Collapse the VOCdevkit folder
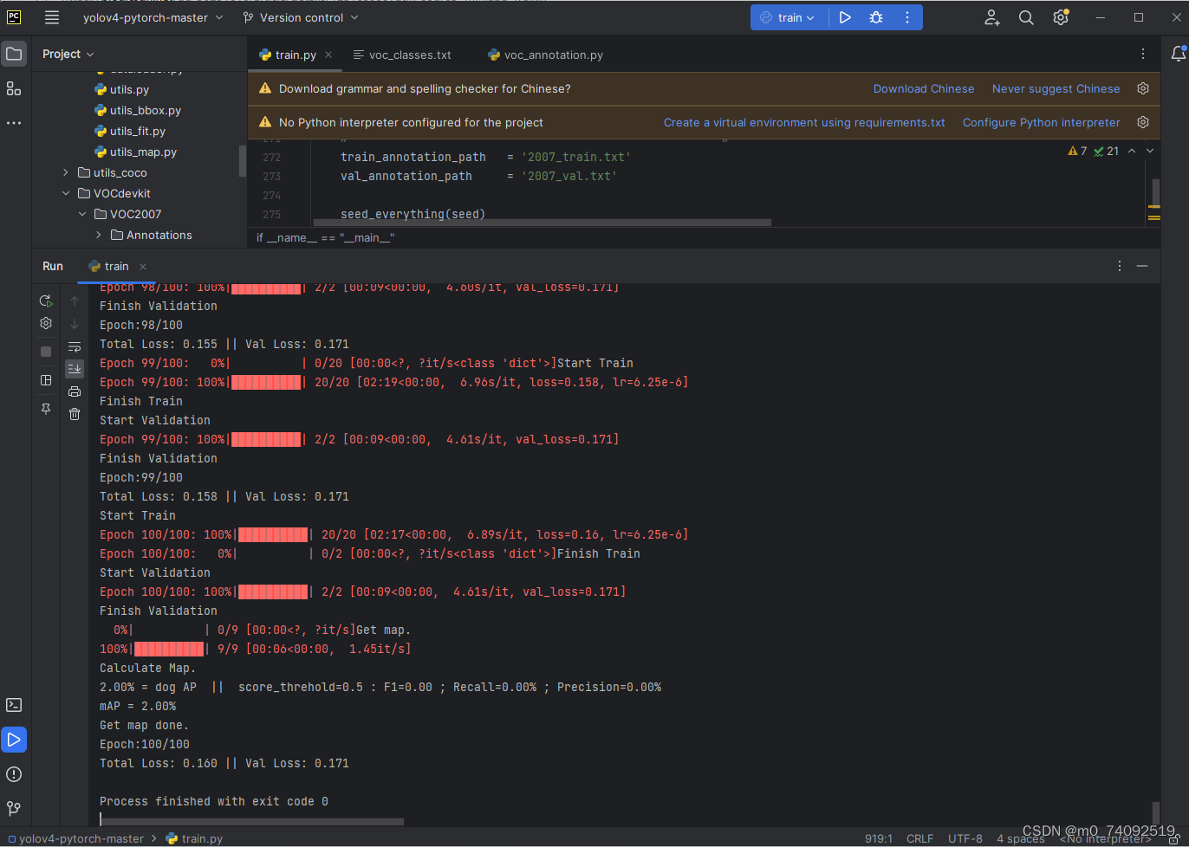This screenshot has height=847, width=1189. (65, 193)
